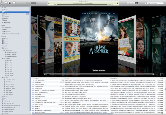Click the Cover Flow scrollbar left arrow
The image size is (166, 115).
click(44, 74)
